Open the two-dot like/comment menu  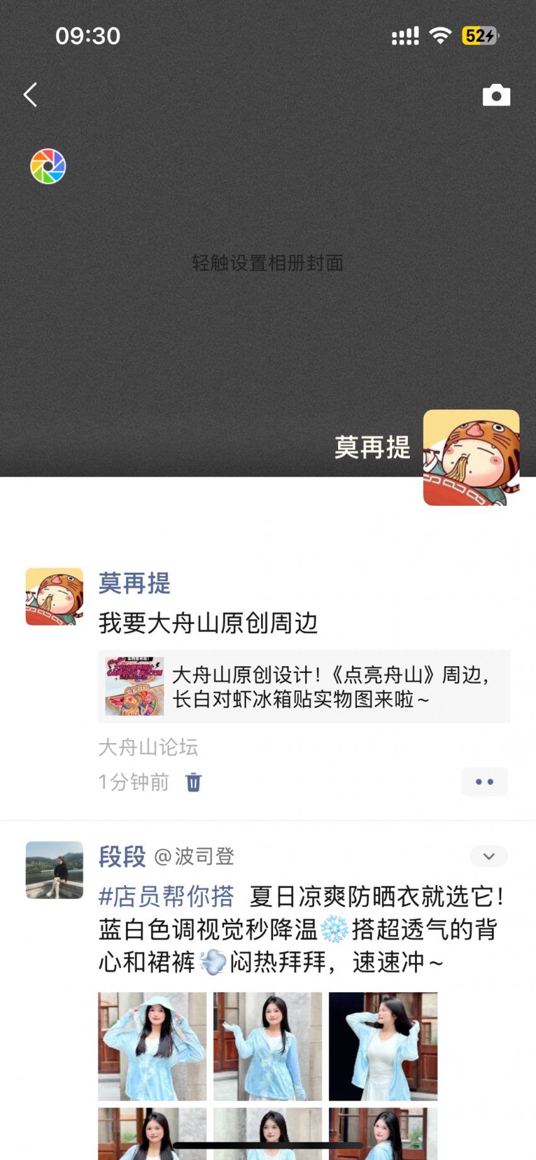[x=484, y=782]
